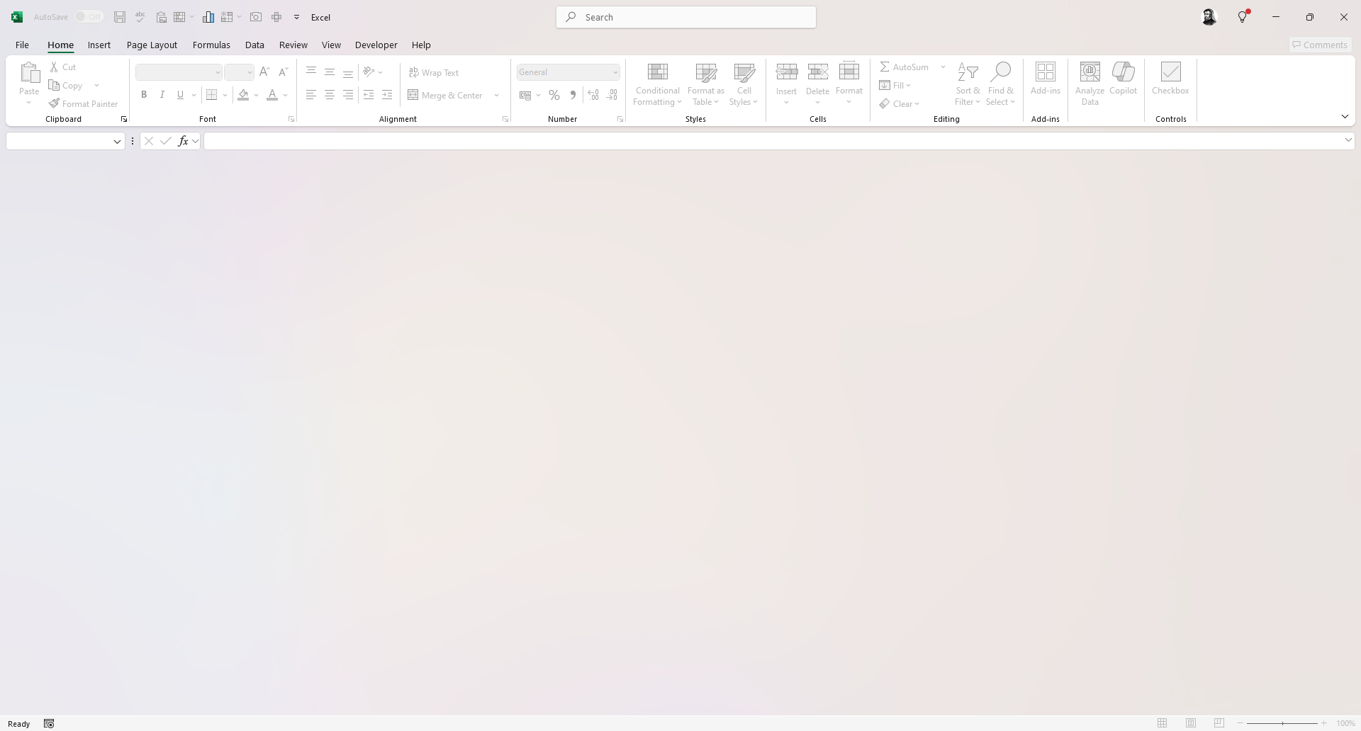This screenshot has height=731, width=1361.
Task: Click the Find & Select magnifier icon
Action: click(x=1000, y=72)
